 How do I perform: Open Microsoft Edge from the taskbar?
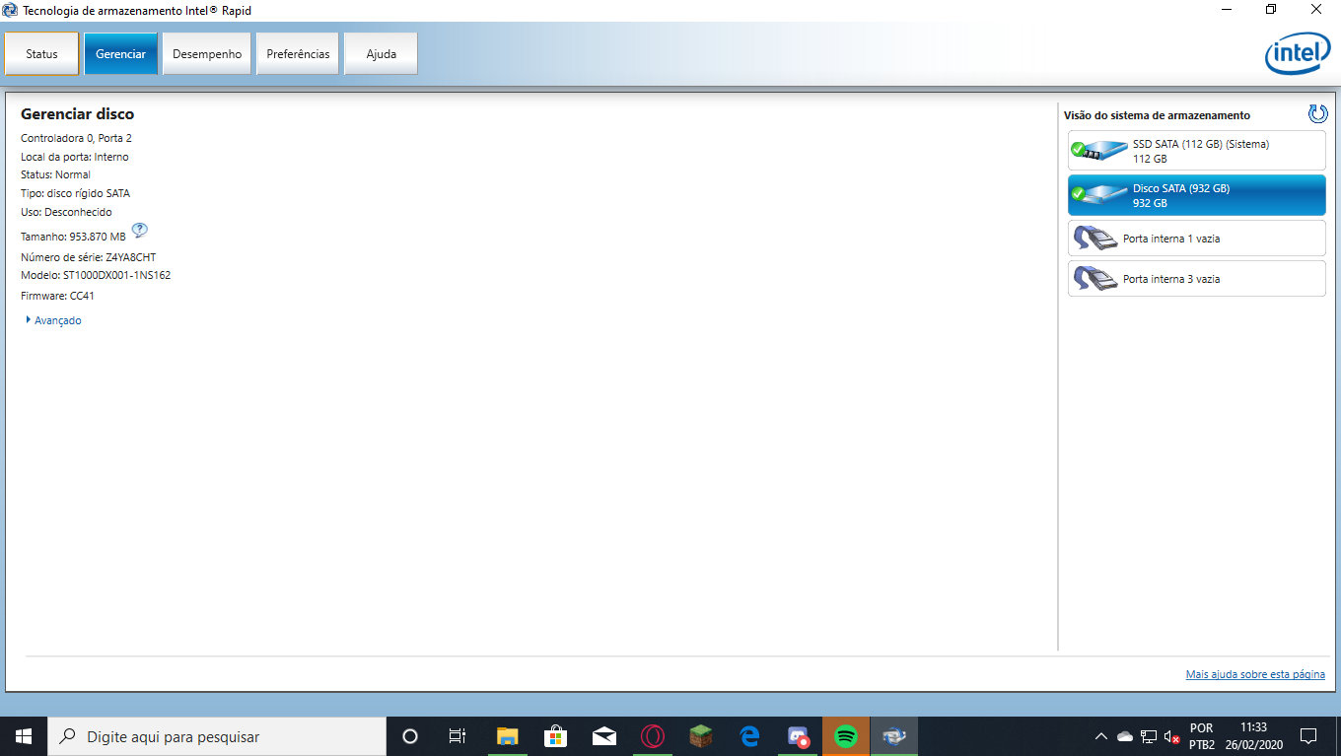749,736
